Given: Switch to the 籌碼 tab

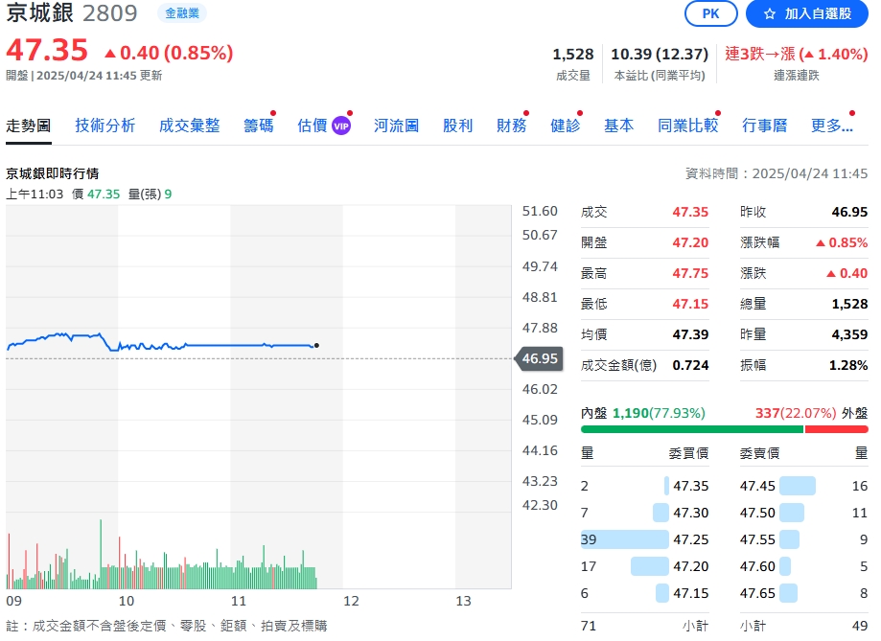Looking at the screenshot, I should (x=256, y=126).
